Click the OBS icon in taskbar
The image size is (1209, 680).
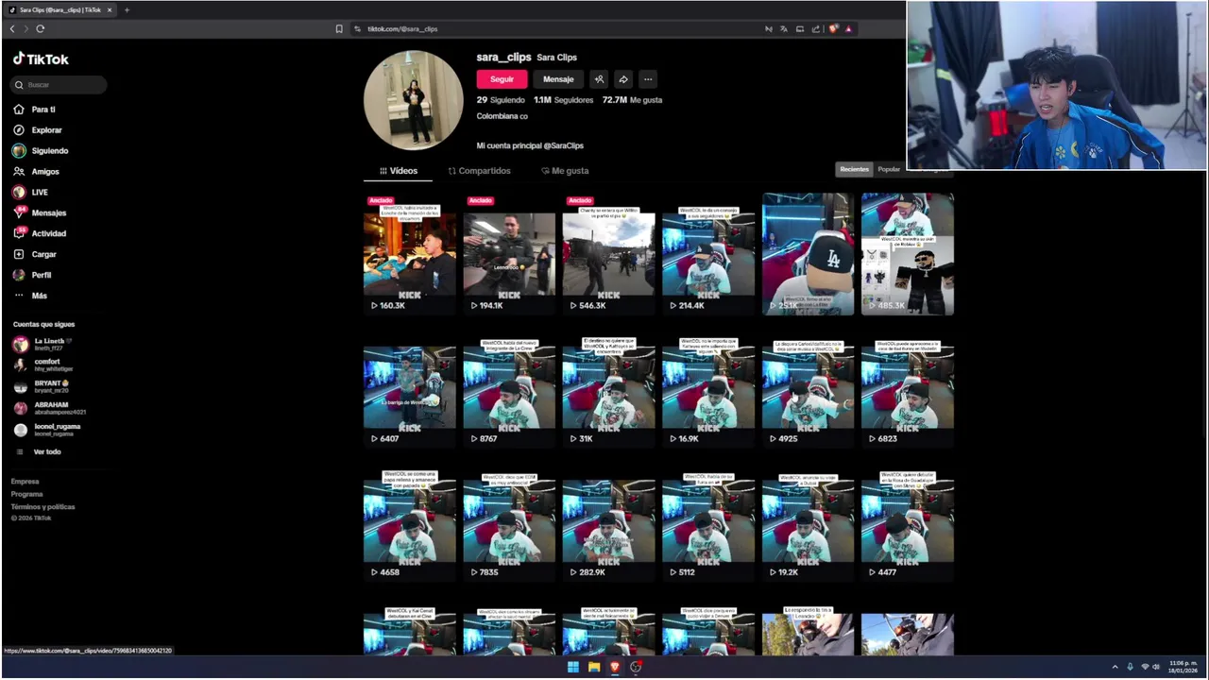[636, 667]
